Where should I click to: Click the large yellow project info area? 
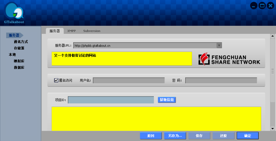pos(156,119)
